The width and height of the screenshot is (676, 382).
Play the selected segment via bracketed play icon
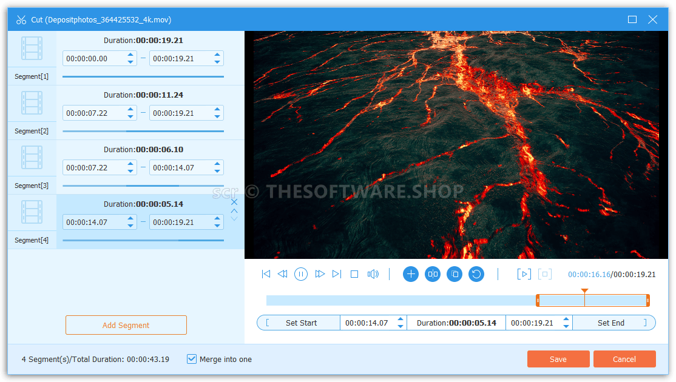pyautogui.click(x=524, y=274)
